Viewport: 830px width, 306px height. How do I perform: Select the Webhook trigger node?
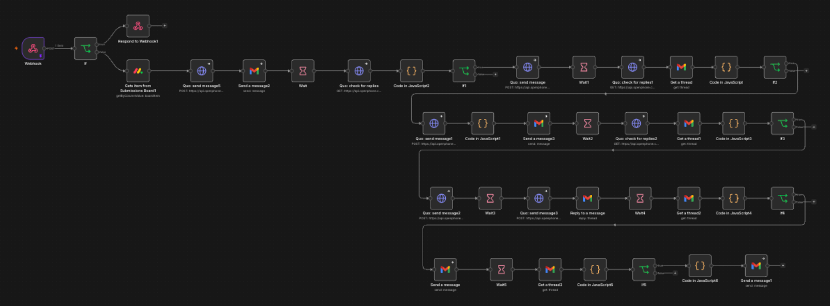(x=33, y=49)
